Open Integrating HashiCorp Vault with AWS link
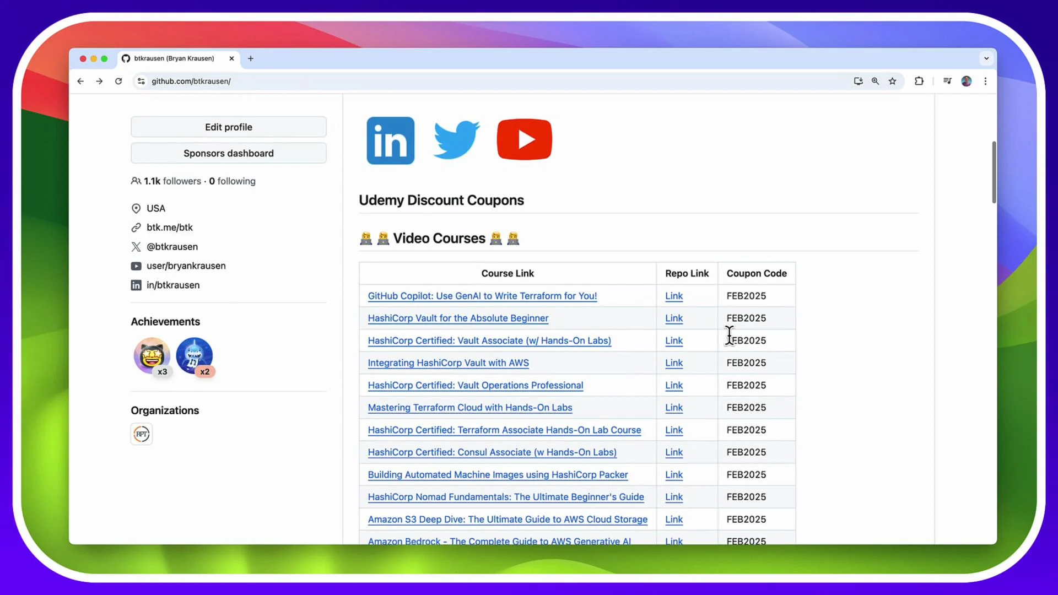 [x=448, y=363]
